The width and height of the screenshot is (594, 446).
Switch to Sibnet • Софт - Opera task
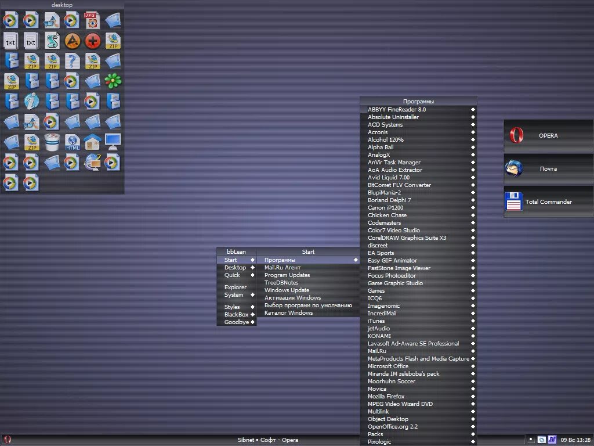(268, 440)
